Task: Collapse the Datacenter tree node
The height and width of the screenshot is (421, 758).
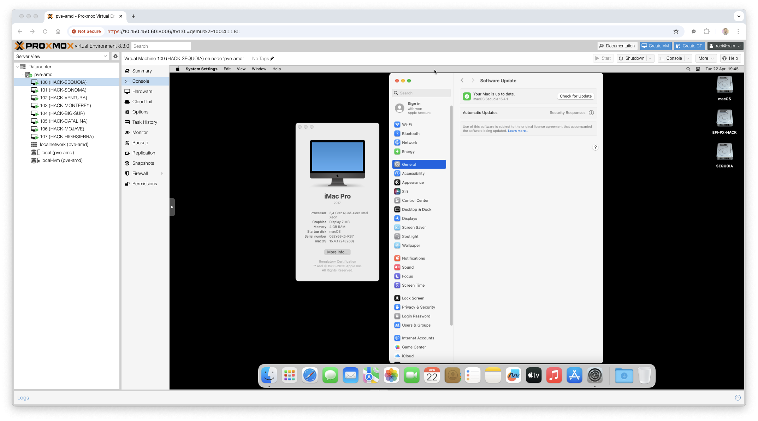Action: [x=17, y=67]
